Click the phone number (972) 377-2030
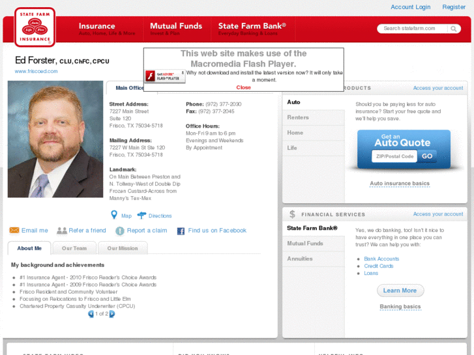The width and height of the screenshot is (474, 355). (224, 104)
